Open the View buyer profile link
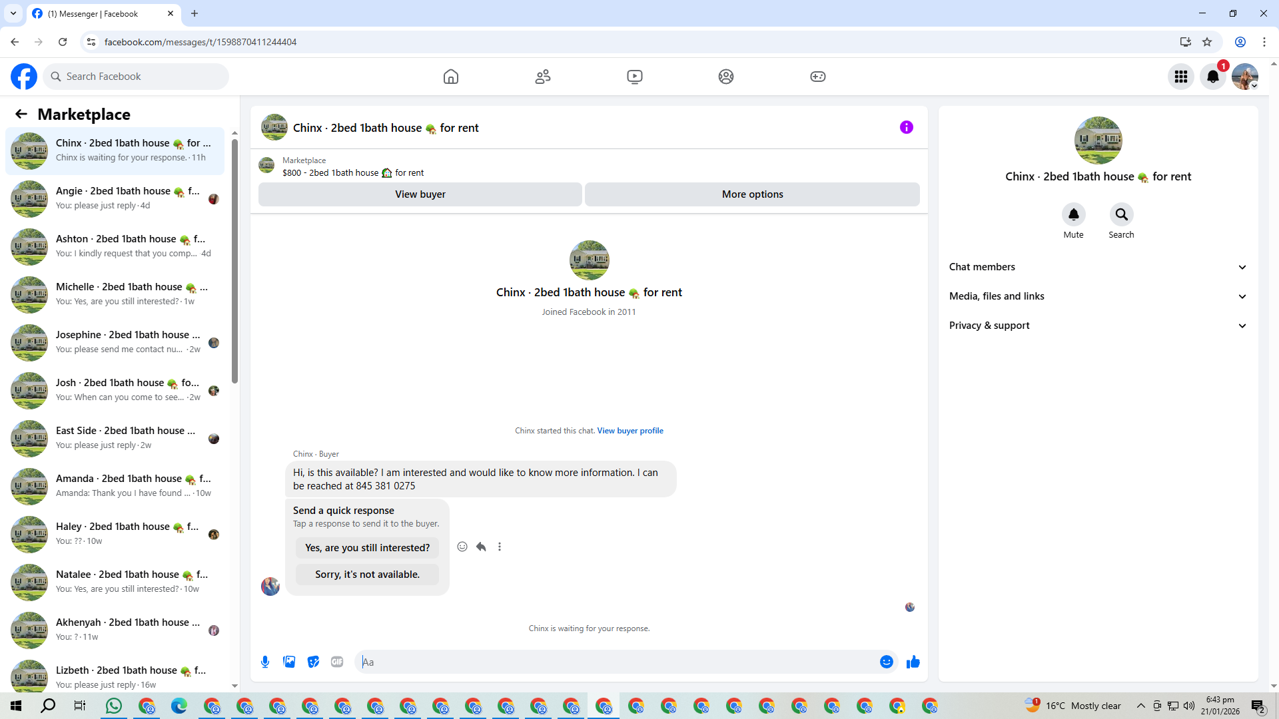This screenshot has height=719, width=1279. coord(630,431)
